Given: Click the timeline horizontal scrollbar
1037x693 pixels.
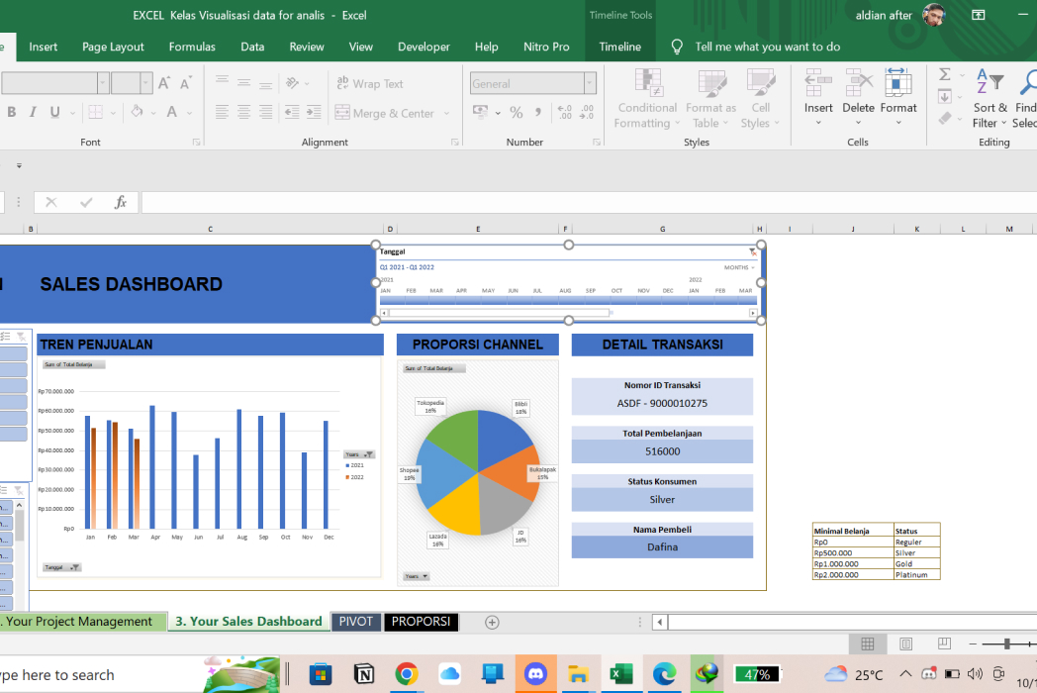Looking at the screenshot, I should point(500,313).
